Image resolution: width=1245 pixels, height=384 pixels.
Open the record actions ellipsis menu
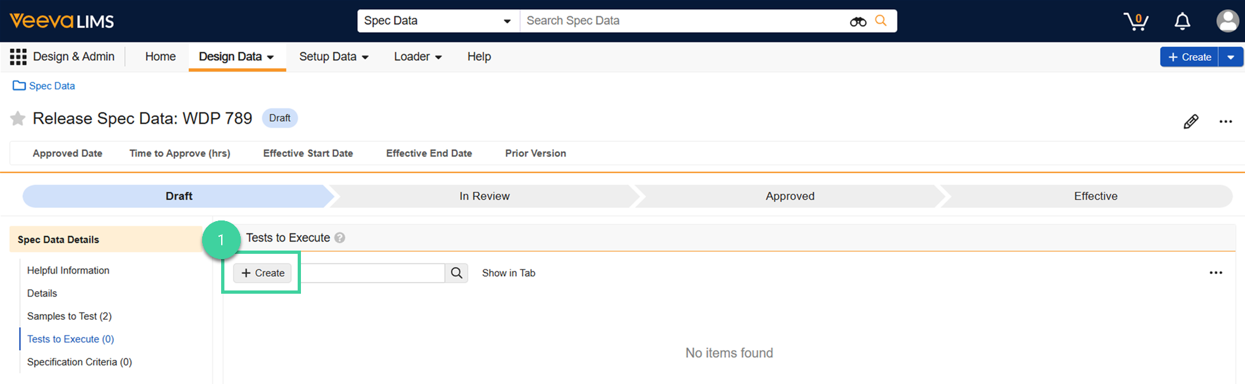pos(1225,122)
